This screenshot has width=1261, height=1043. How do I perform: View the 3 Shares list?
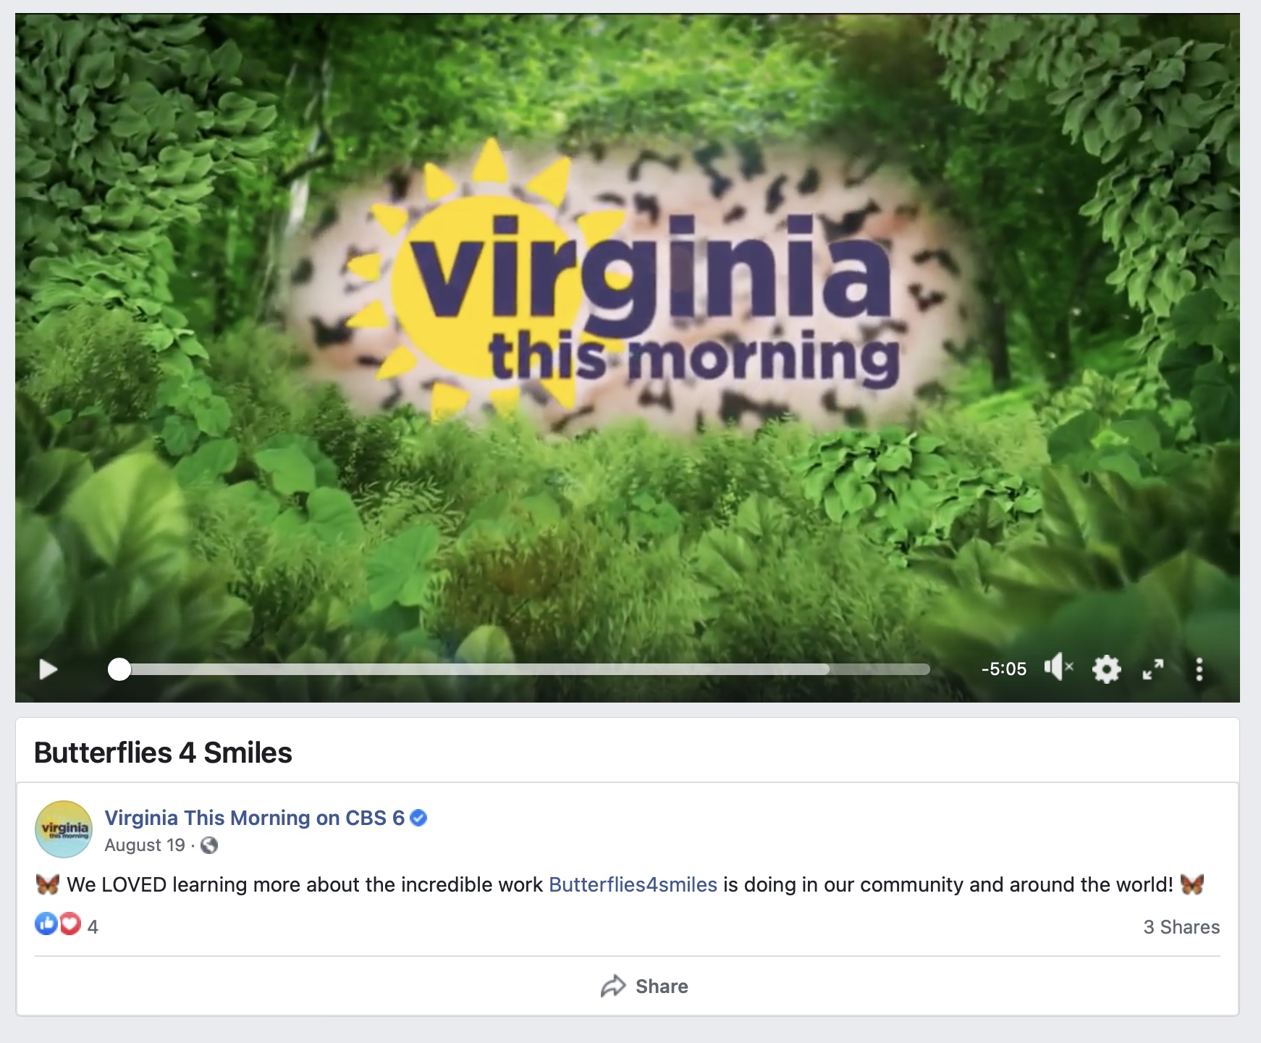(1181, 927)
